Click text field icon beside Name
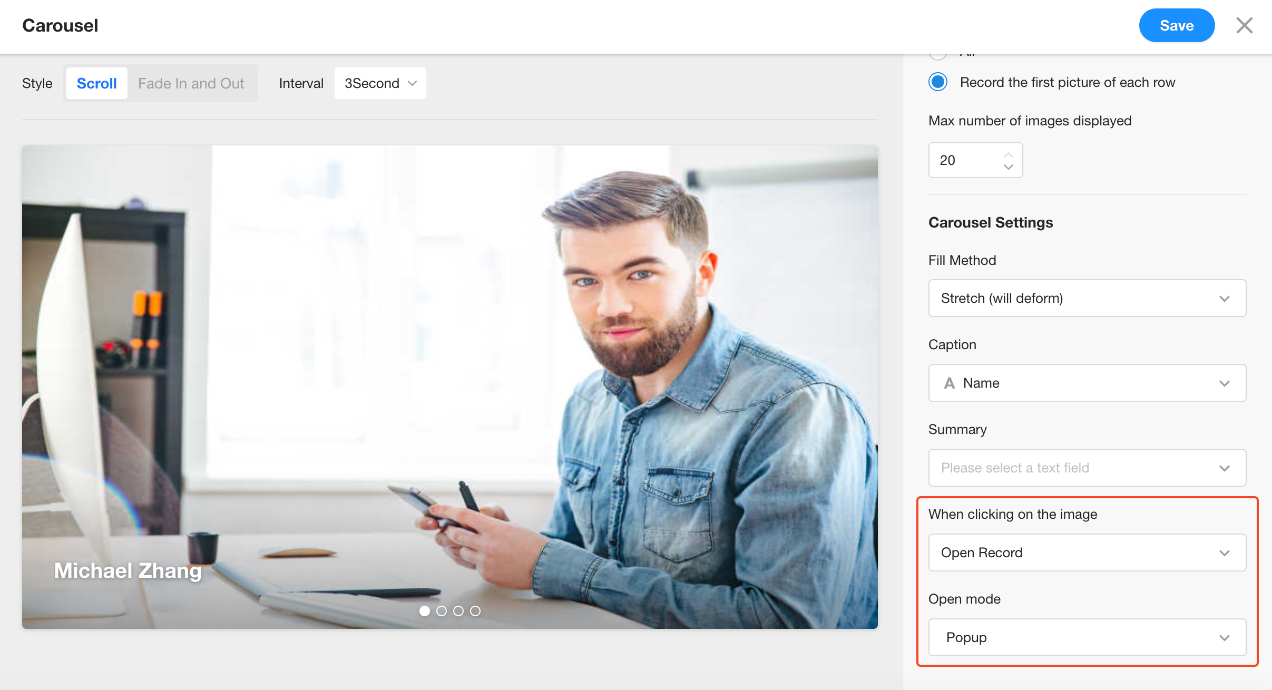1272x690 pixels. tap(950, 383)
